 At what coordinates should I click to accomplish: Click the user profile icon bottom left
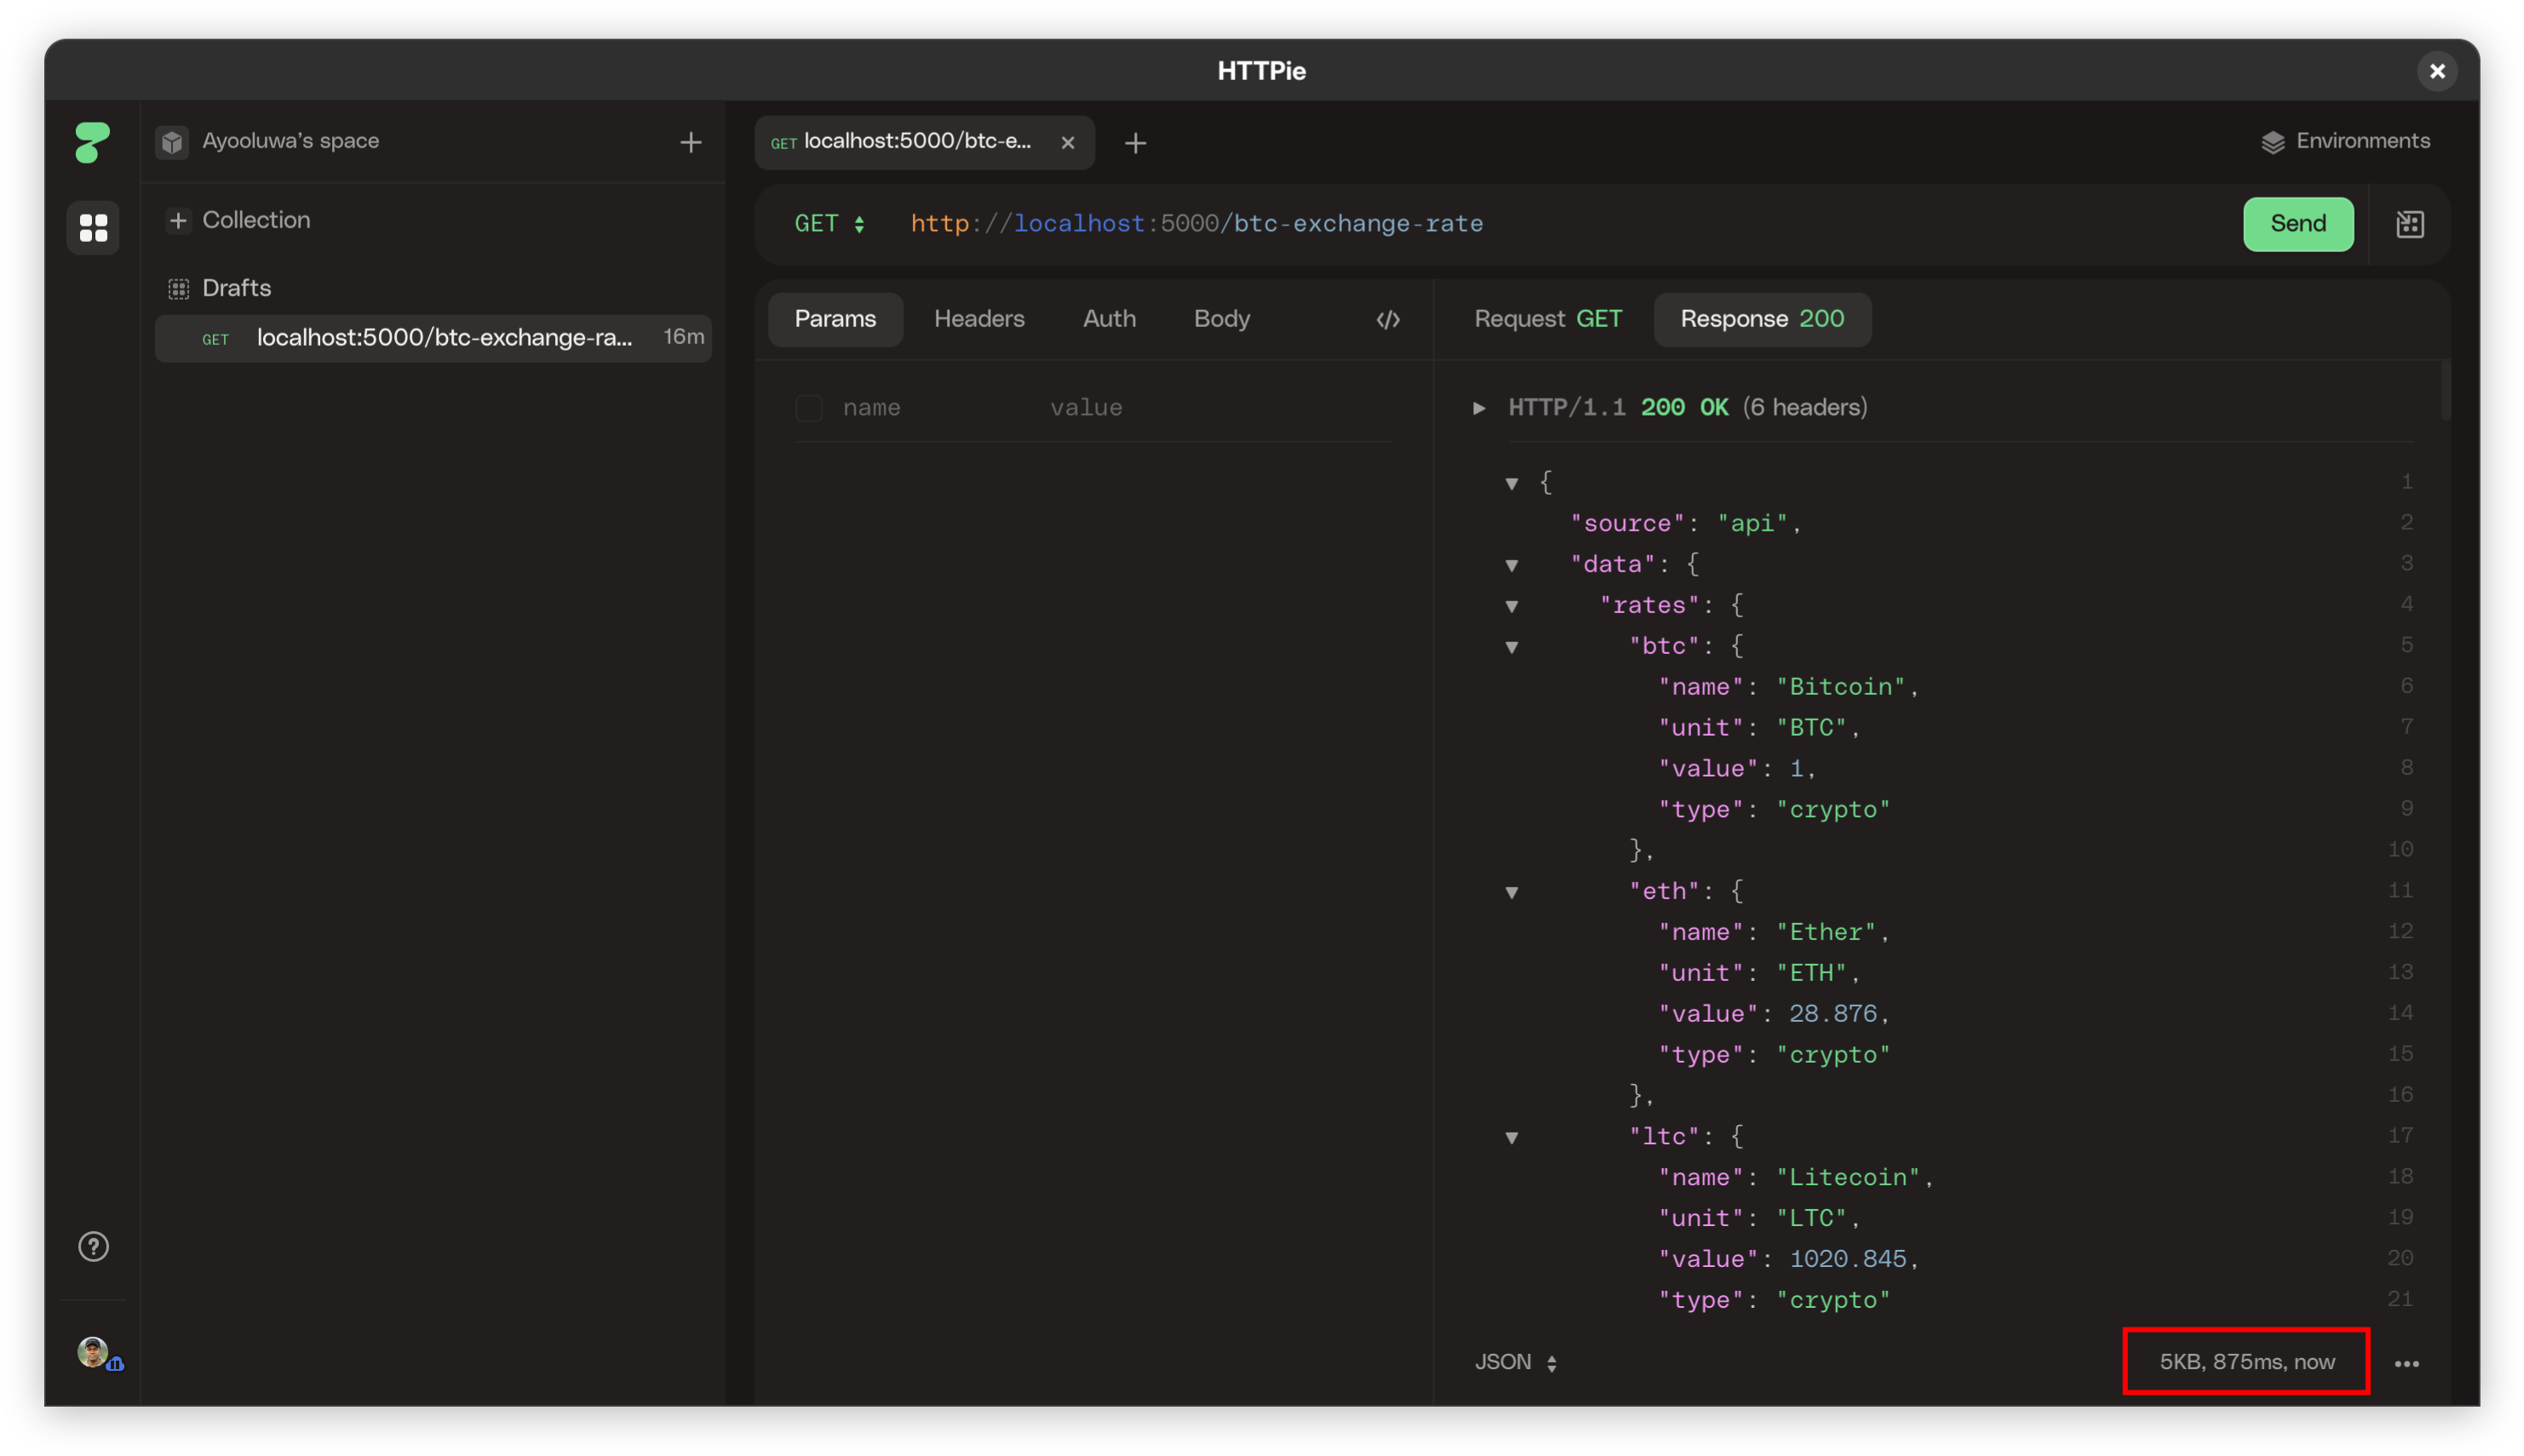94,1352
